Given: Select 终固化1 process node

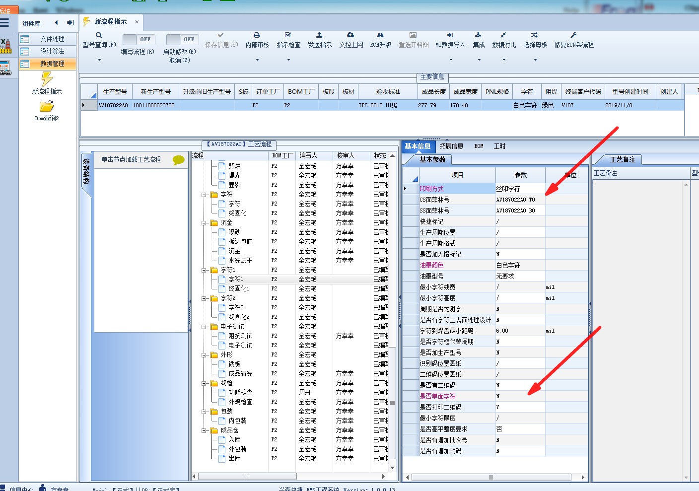Looking at the screenshot, I should [239, 288].
